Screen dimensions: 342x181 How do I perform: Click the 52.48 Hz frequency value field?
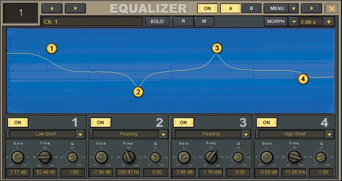tap(45, 172)
